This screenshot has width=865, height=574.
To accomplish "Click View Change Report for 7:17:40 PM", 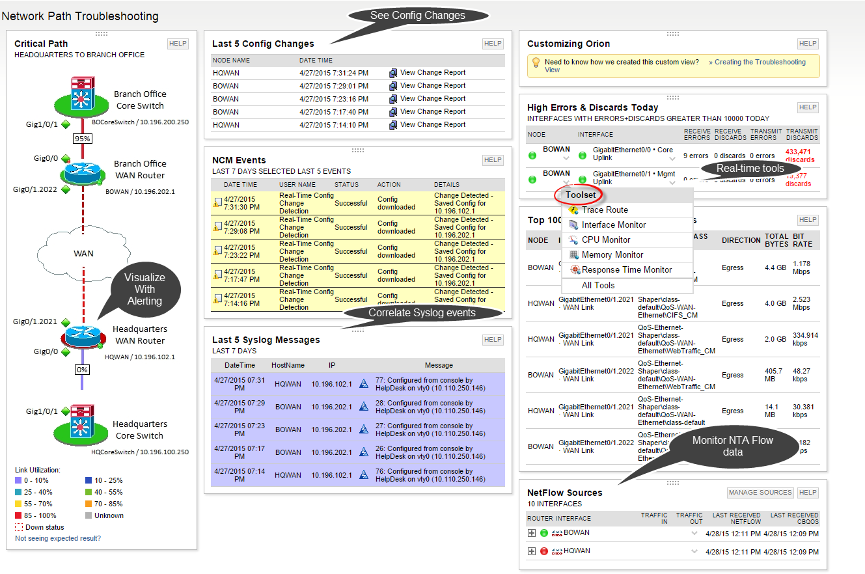I will pyautogui.click(x=433, y=112).
